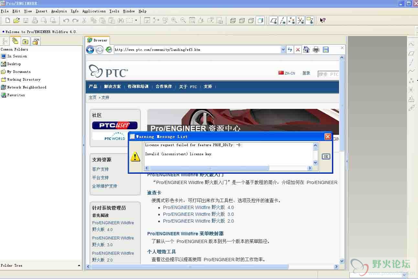The image size is (418, 279).
Task: Open the Analysis menu
Action: 59,11
